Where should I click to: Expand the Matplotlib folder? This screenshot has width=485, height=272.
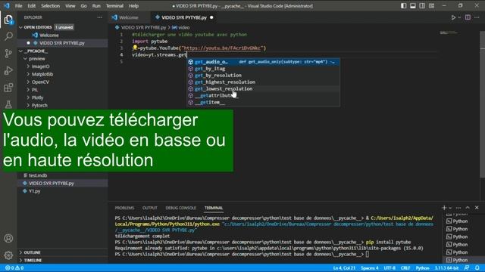point(28,74)
